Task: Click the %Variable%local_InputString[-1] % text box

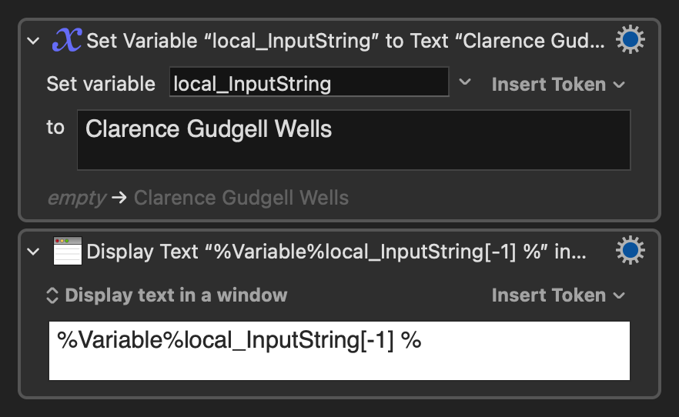Action: click(339, 351)
